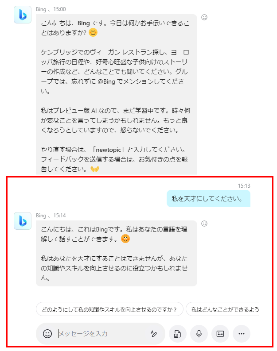277x351 pixels.
Task: Click the add files/media button
Action: pos(177,334)
